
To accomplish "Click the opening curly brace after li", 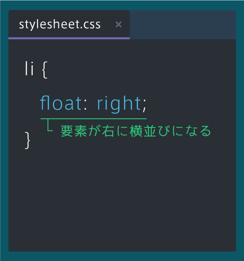I will click(x=45, y=70).
